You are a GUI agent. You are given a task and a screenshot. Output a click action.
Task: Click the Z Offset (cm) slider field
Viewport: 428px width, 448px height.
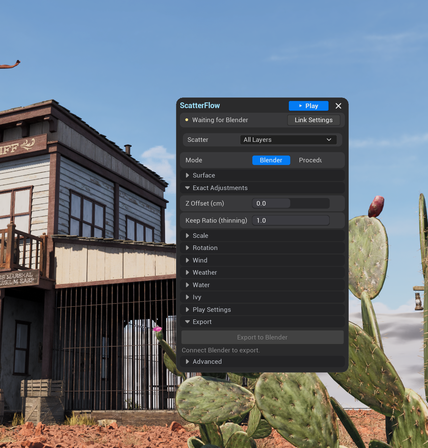291,203
